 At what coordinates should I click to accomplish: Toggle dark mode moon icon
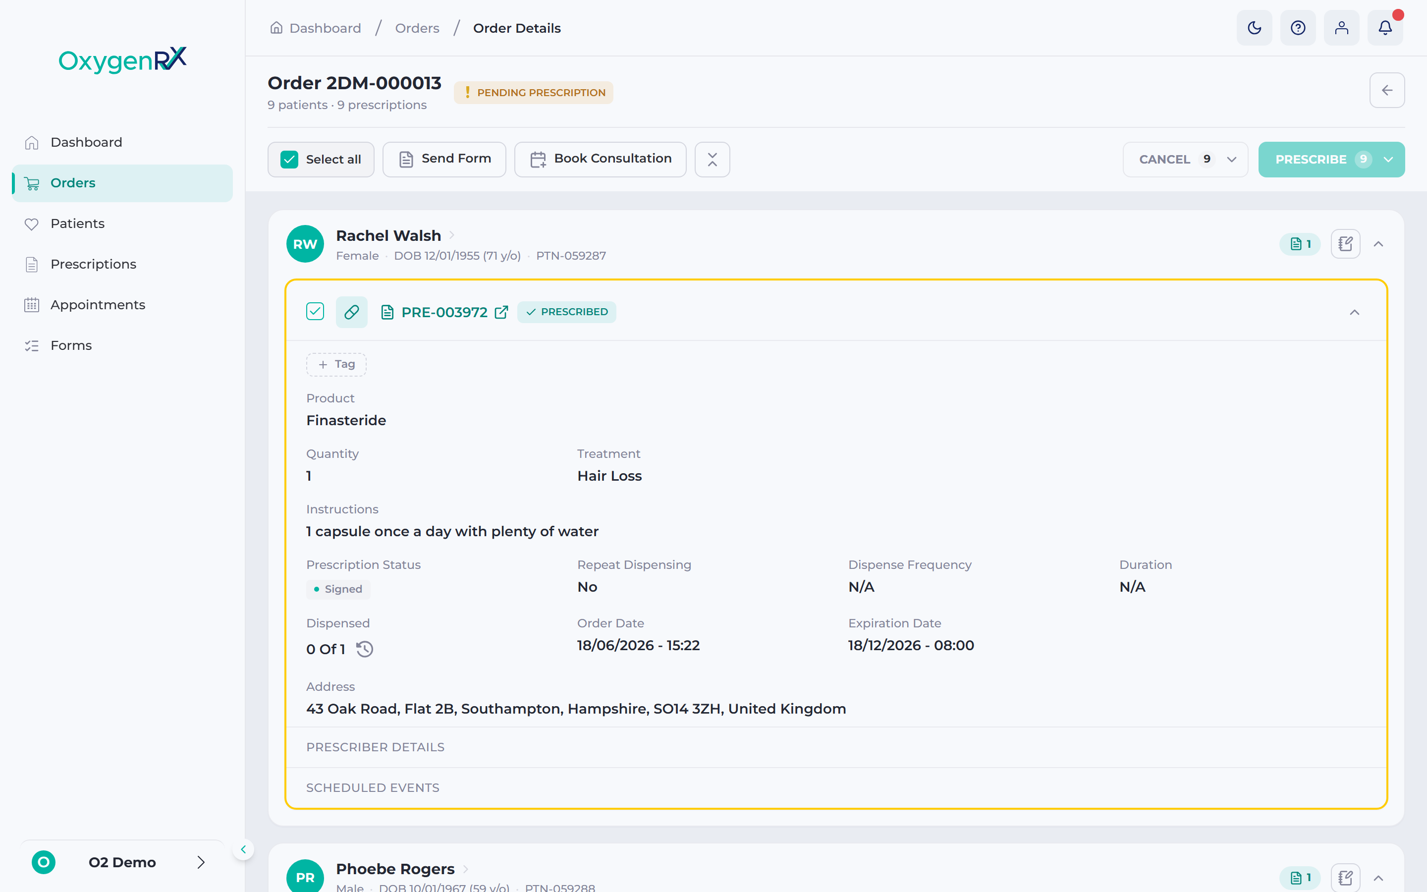tap(1254, 28)
